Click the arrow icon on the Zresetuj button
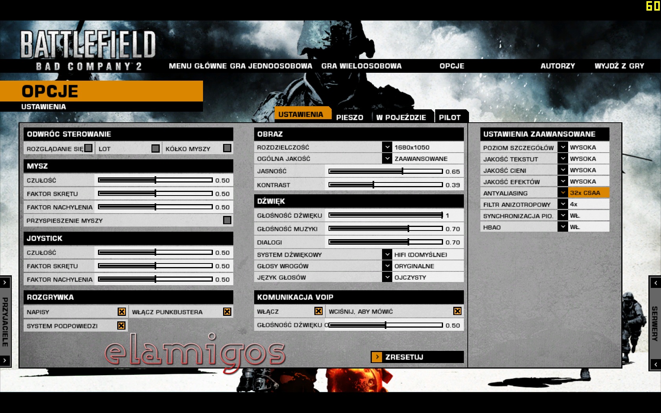Viewport: 661px width, 413px height. [377, 357]
